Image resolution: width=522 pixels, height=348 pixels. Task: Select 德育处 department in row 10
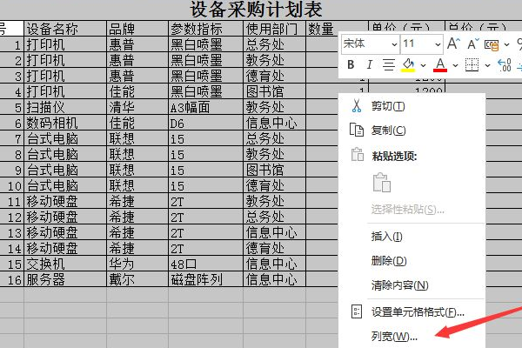[274, 186]
